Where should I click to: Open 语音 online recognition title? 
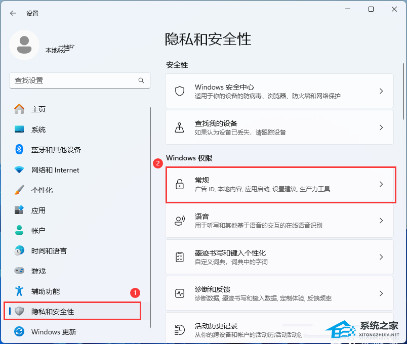tap(202, 217)
